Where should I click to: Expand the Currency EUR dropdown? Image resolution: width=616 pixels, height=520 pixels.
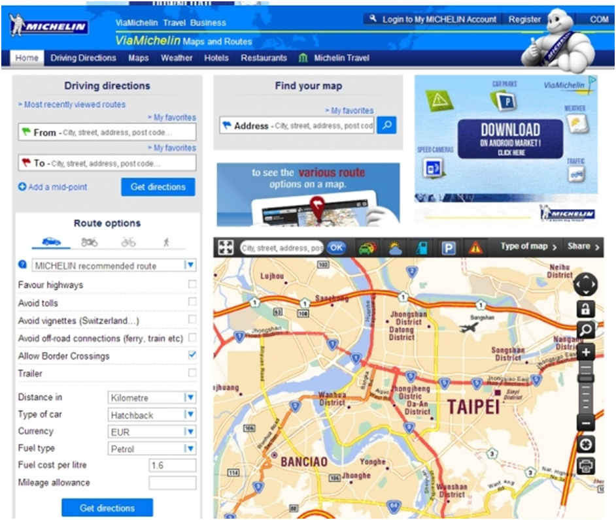pyautogui.click(x=152, y=432)
